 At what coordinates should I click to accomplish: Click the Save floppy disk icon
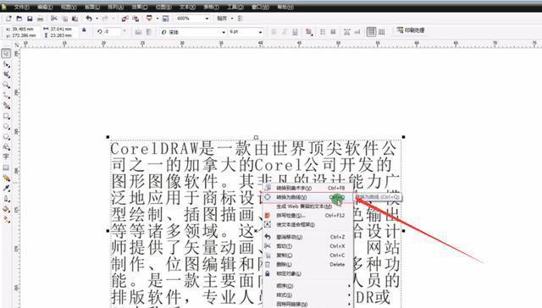pos(30,19)
